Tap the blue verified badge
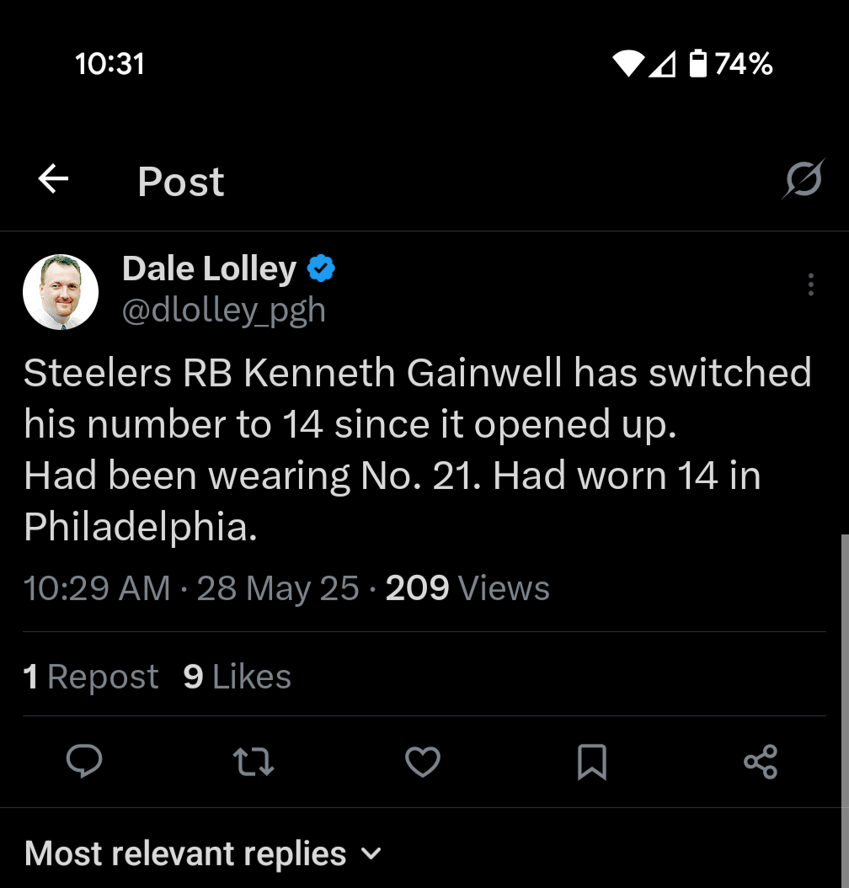The image size is (849, 888). click(x=321, y=269)
